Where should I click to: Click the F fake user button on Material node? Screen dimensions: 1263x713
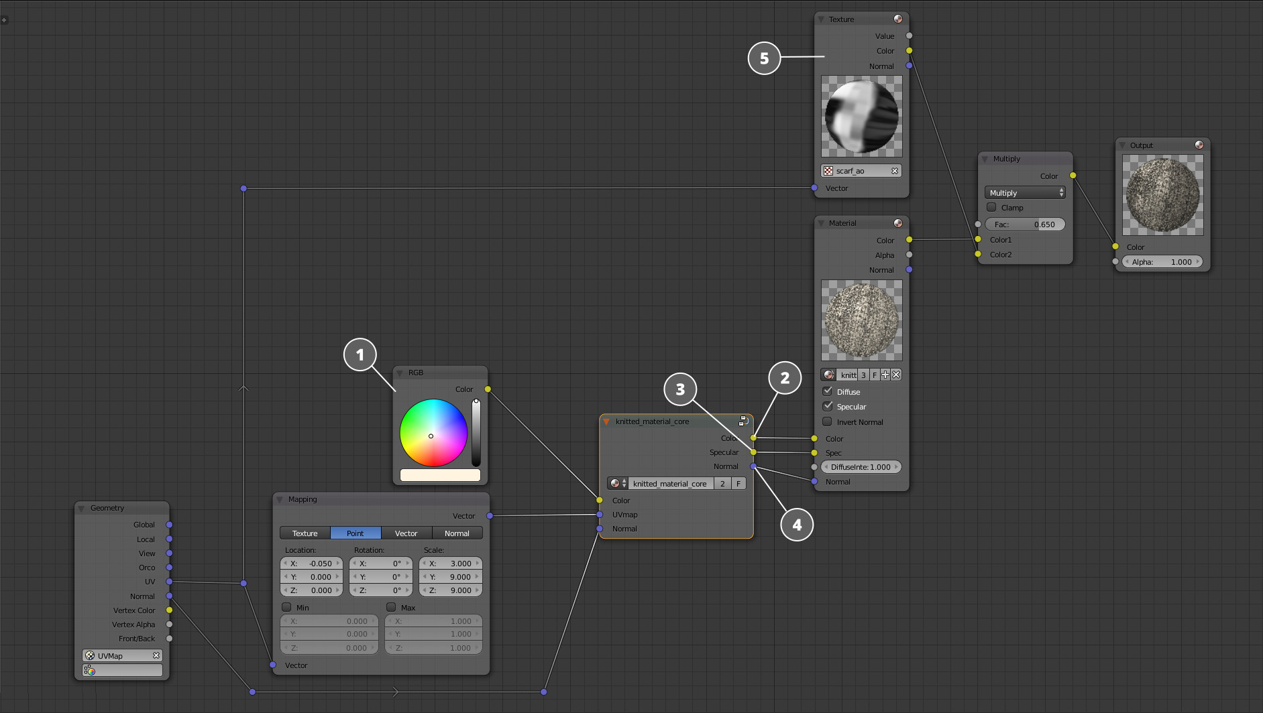875,375
